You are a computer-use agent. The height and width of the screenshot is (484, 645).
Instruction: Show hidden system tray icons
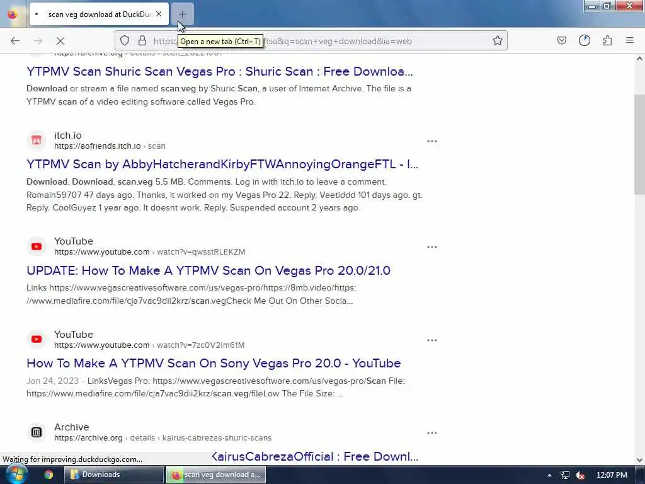pyautogui.click(x=549, y=475)
